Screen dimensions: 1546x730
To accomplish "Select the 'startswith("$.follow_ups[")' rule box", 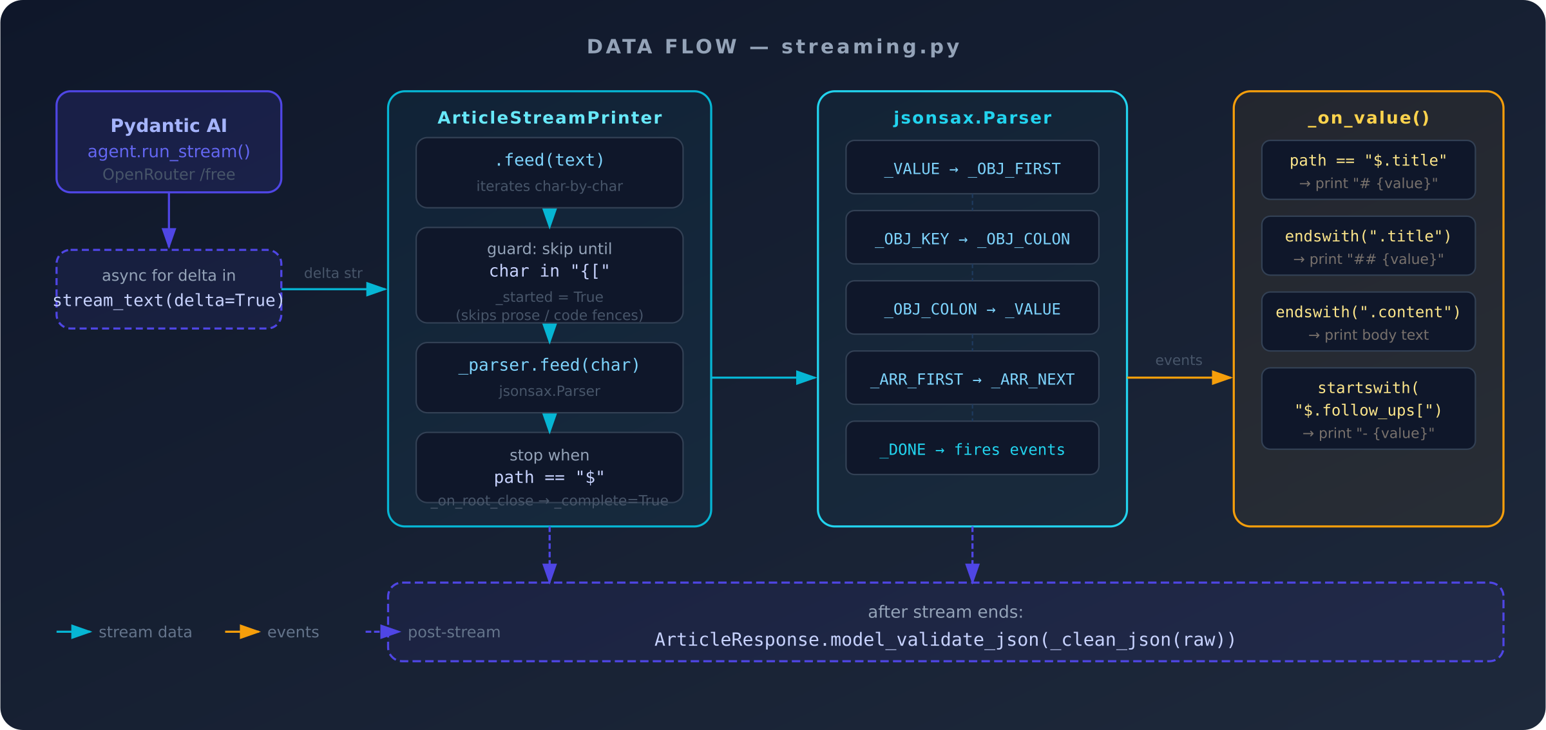I will [1369, 409].
